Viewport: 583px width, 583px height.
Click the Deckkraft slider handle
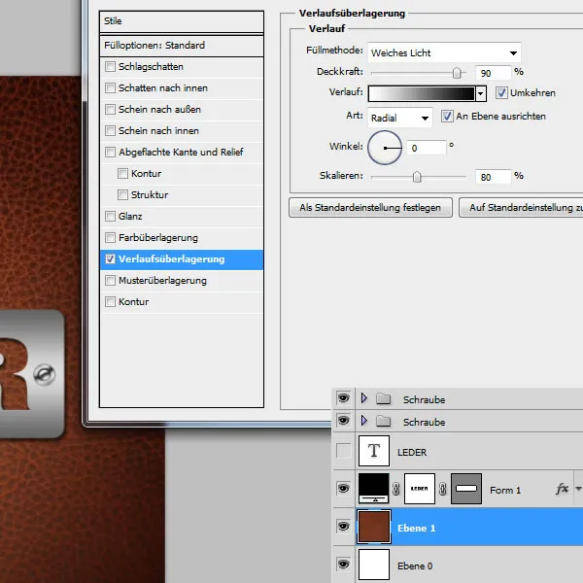coord(457,72)
